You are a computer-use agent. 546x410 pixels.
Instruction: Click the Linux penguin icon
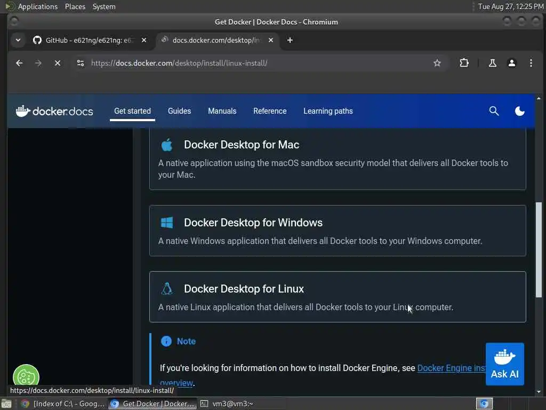point(167,289)
